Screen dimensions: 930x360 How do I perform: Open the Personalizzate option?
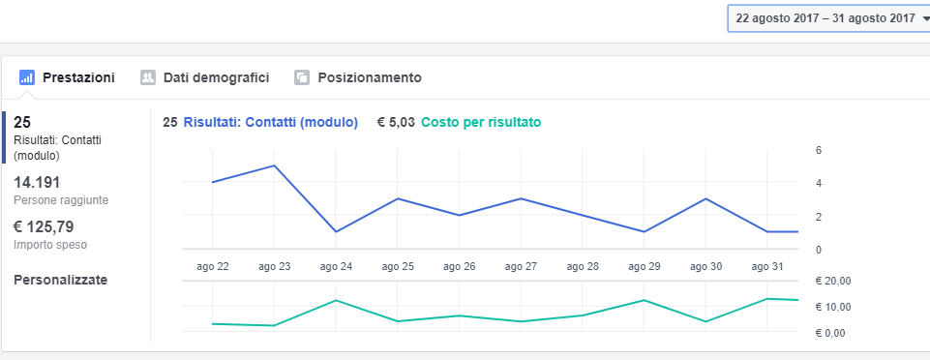pyautogui.click(x=61, y=280)
